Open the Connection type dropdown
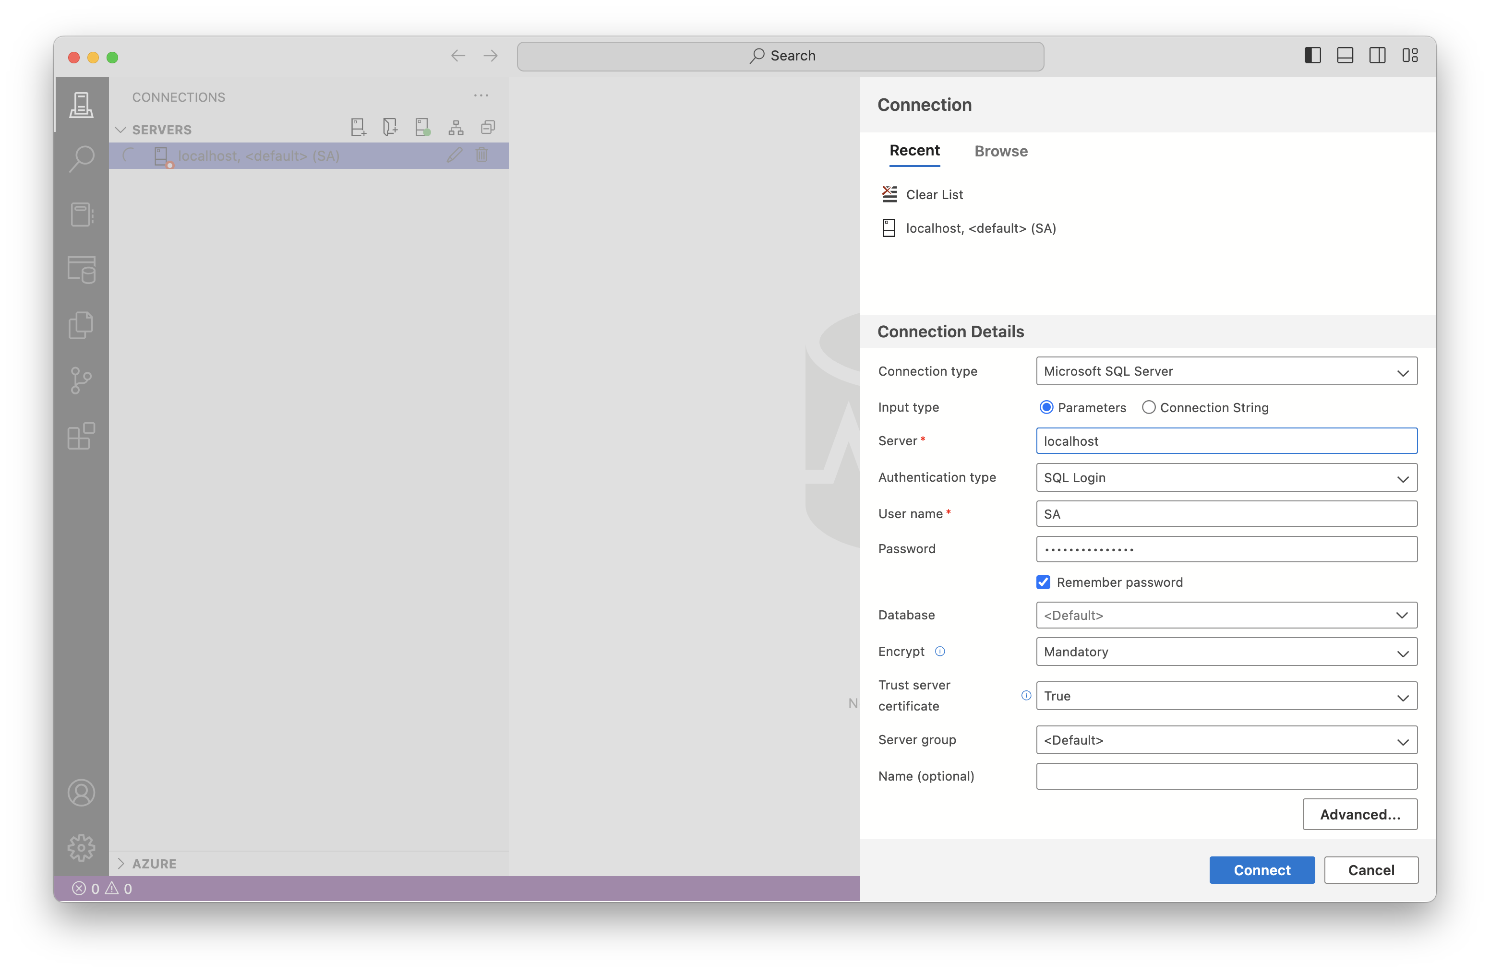The image size is (1490, 973). point(1226,371)
